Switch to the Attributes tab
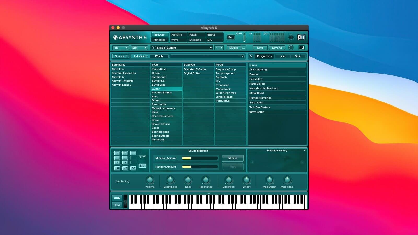418x235 pixels. (159, 40)
